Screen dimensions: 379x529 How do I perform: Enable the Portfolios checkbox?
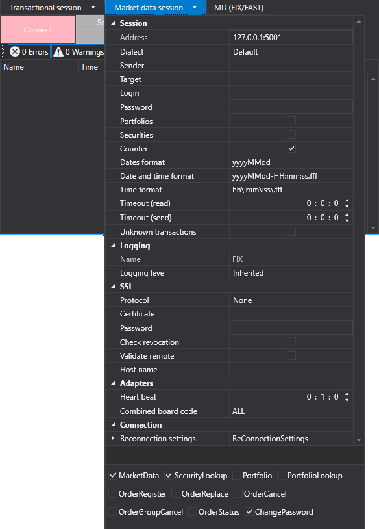point(291,121)
